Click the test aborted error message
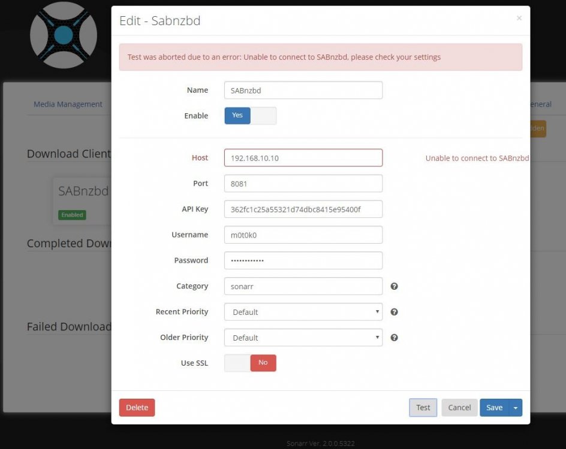The width and height of the screenshot is (566, 449). coord(321,57)
